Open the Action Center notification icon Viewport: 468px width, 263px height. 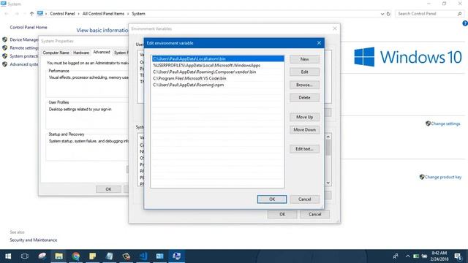click(458, 256)
